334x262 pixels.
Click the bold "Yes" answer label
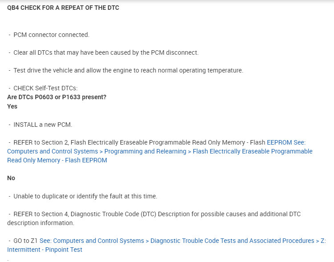pyautogui.click(x=12, y=106)
